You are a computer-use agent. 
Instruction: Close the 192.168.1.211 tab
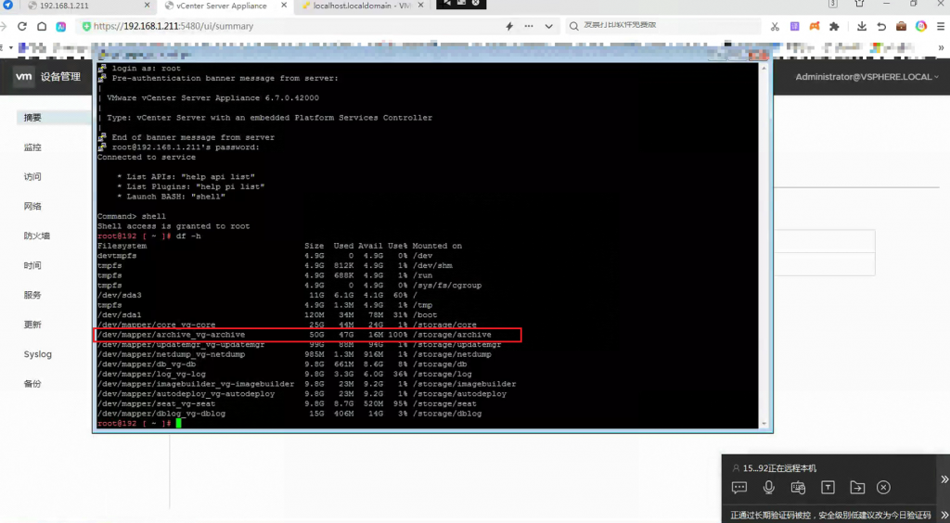148,6
